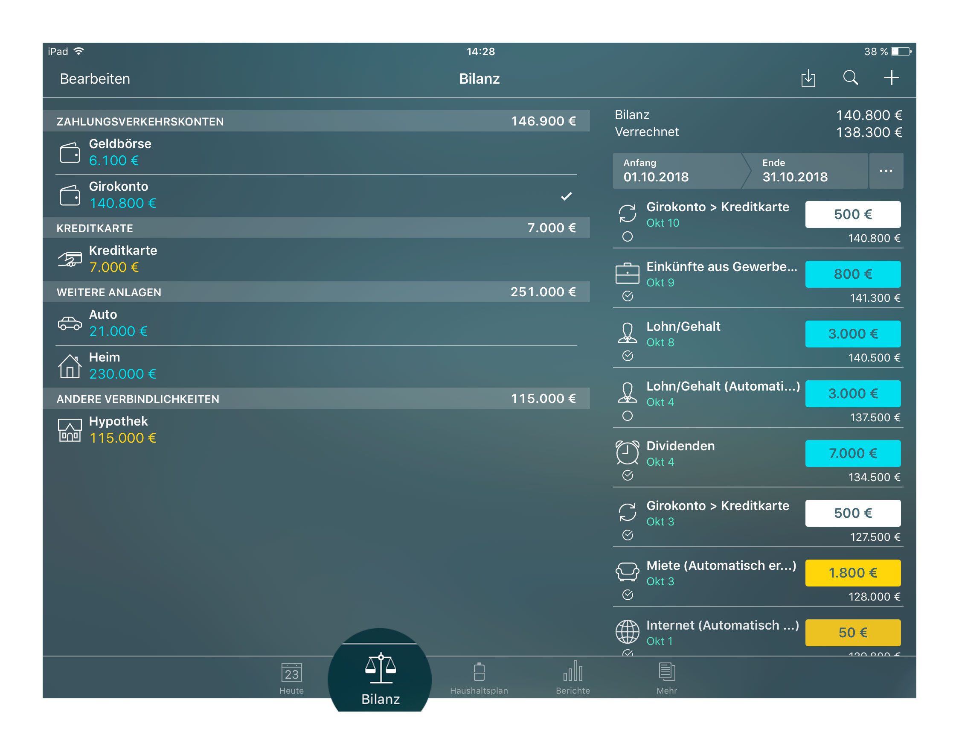Open search with magnifier icon
Screen dimensions: 959x741
click(851, 78)
